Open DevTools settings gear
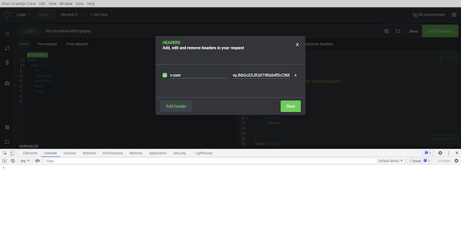 (440, 153)
